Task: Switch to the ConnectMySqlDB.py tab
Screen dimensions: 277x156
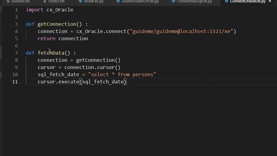Action: pyautogui.click(x=192, y=1)
